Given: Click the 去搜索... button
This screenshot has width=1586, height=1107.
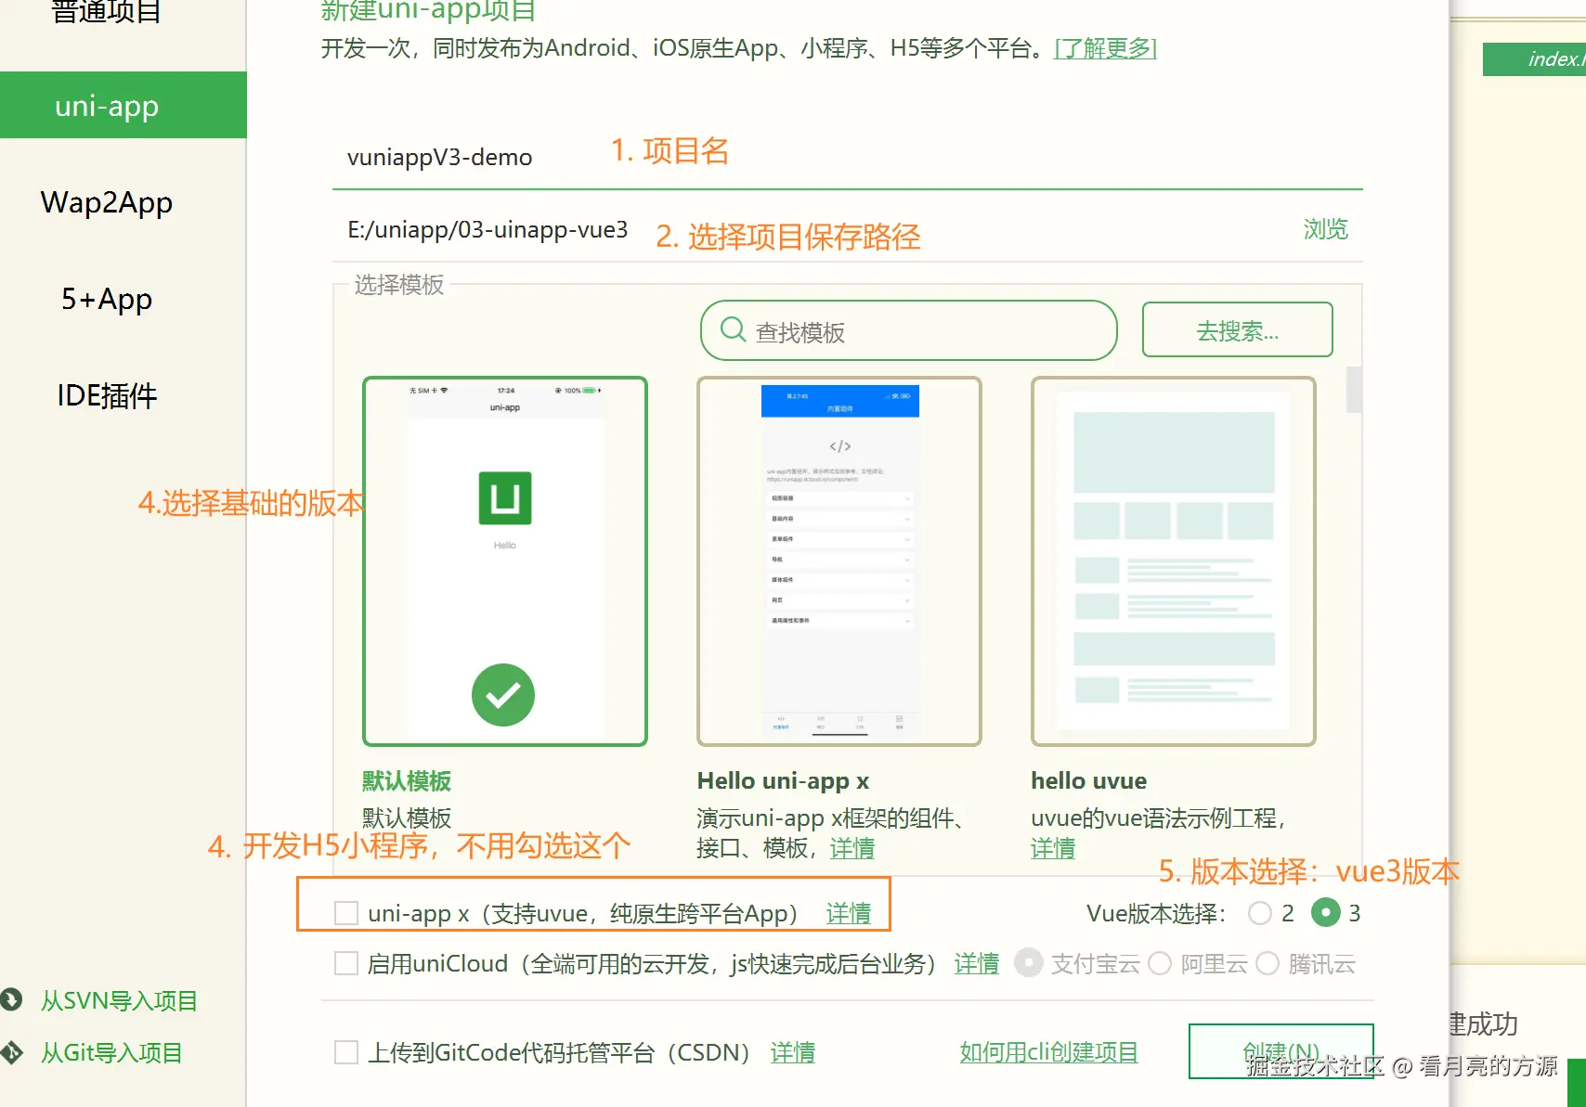Looking at the screenshot, I should click(1237, 329).
